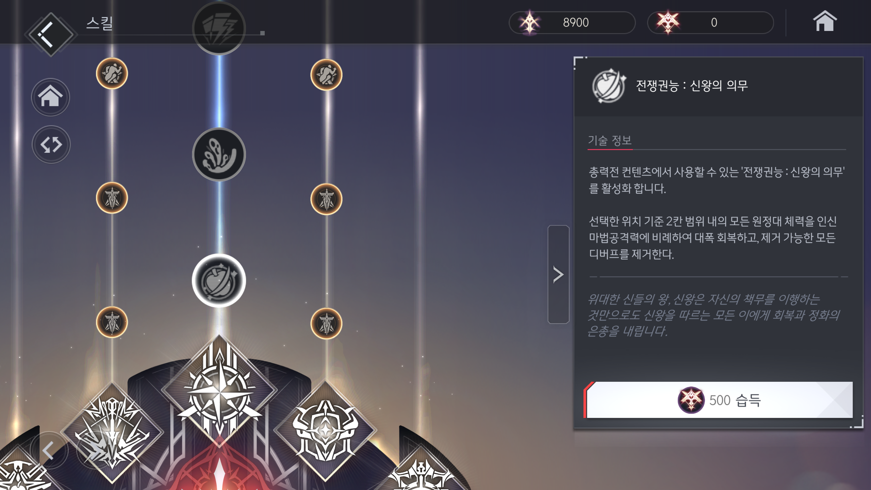Collapse the skill info panel with arrow

[x=558, y=274]
